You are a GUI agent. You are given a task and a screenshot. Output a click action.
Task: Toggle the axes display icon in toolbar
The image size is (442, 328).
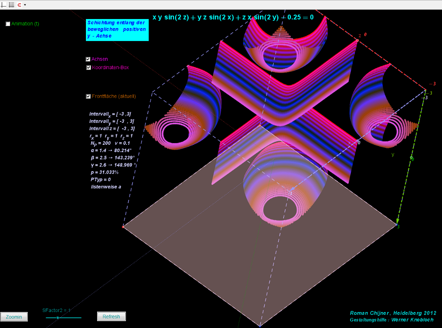pos(4,4)
